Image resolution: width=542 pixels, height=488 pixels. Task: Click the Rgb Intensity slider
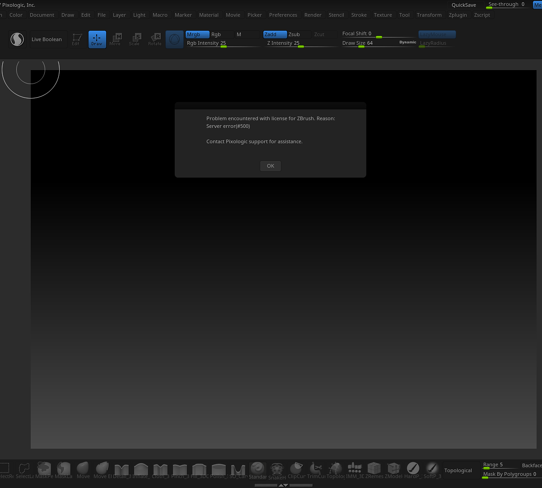pyautogui.click(x=223, y=43)
